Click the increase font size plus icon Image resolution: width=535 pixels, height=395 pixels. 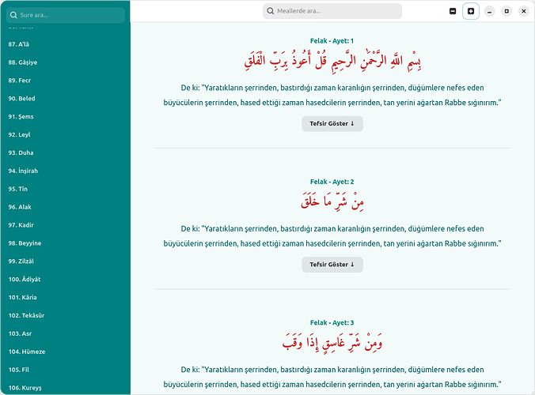coord(471,11)
